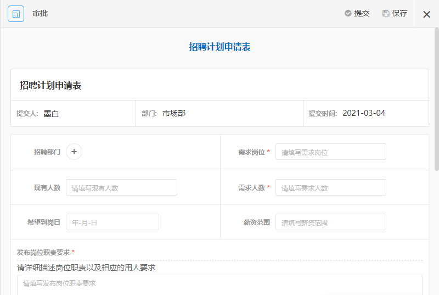Click the 保存 save button
The height and width of the screenshot is (295, 439).
pyautogui.click(x=395, y=13)
